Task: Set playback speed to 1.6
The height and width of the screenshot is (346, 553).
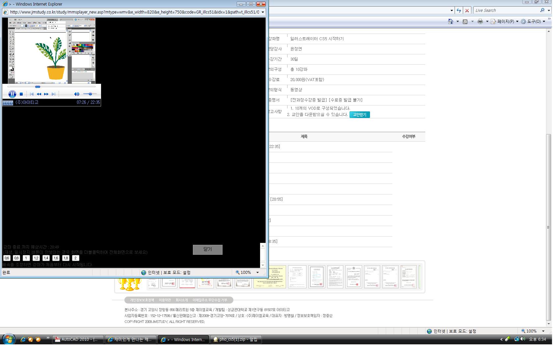Action: (x=56, y=258)
